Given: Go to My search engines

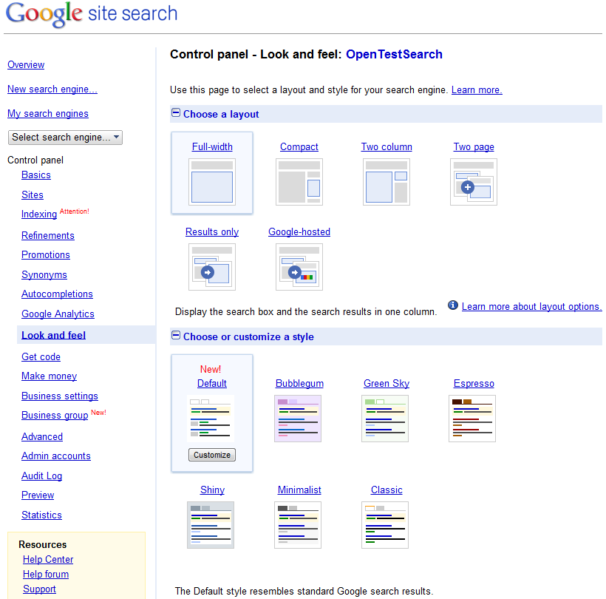Looking at the screenshot, I should (x=48, y=113).
